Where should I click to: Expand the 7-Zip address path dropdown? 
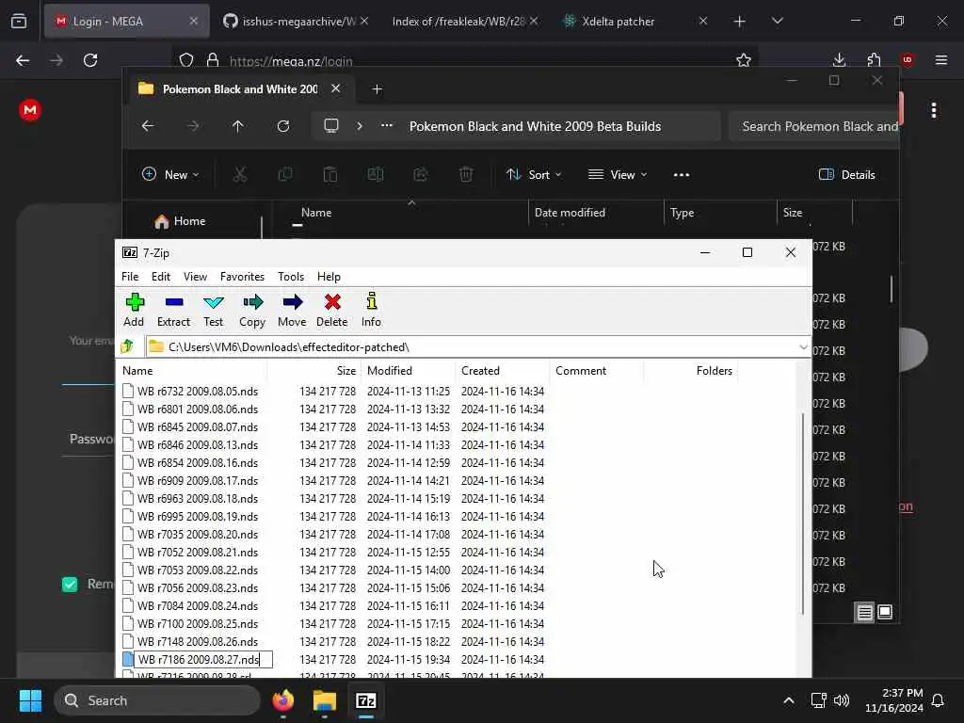pos(803,347)
